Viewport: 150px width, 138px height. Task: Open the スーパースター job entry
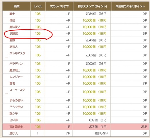[x=15, y=92]
